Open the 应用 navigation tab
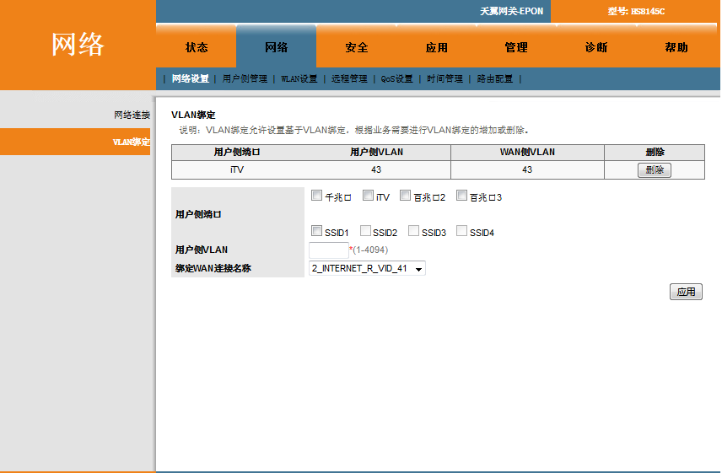 coord(437,47)
